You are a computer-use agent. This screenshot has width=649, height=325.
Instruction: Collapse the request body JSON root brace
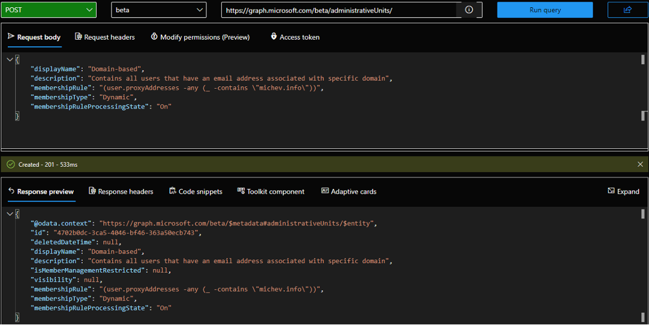pyautogui.click(x=10, y=59)
